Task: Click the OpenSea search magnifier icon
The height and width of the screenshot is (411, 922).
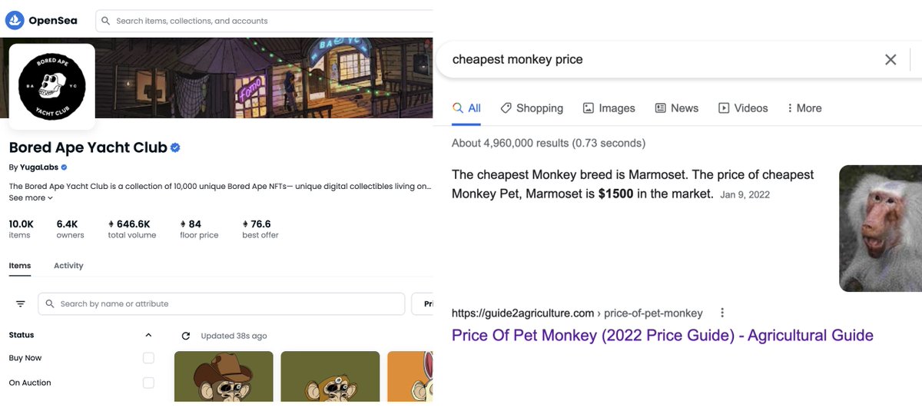Action: click(106, 21)
